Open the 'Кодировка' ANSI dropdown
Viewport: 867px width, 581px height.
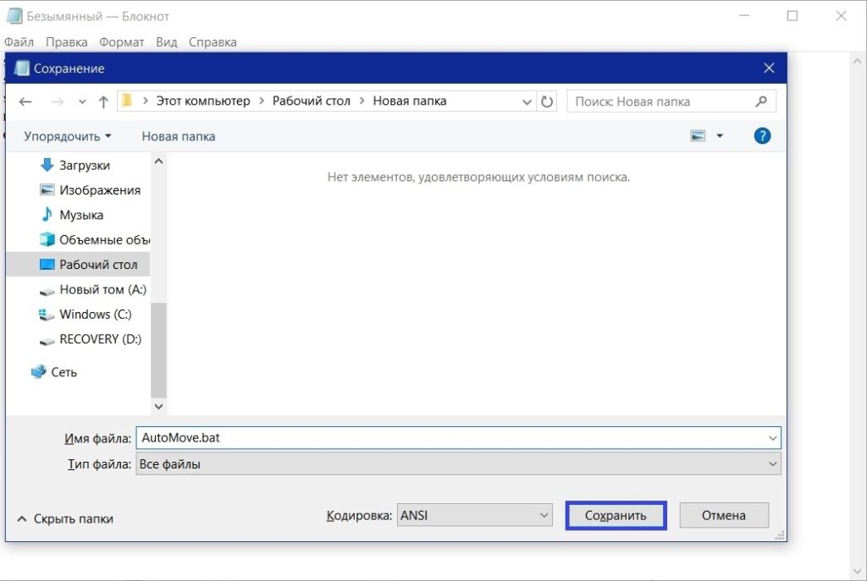[474, 515]
